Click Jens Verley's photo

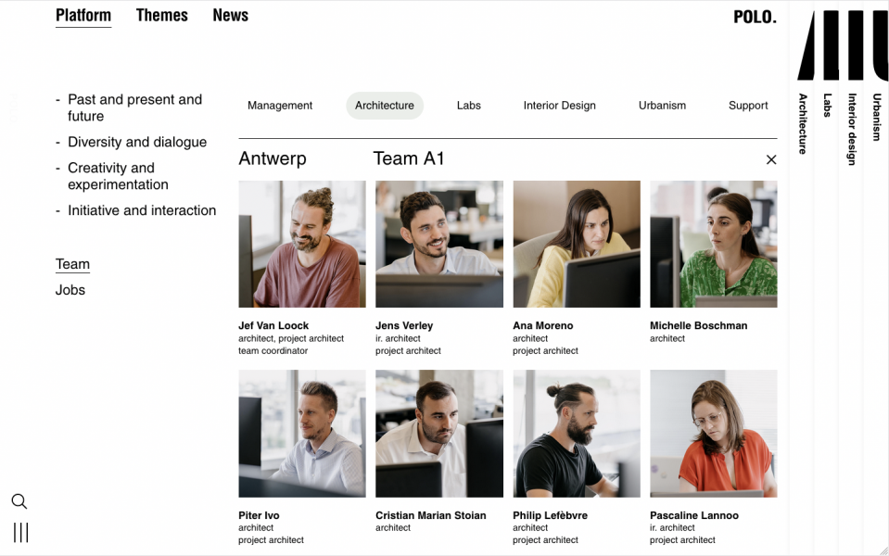439,245
